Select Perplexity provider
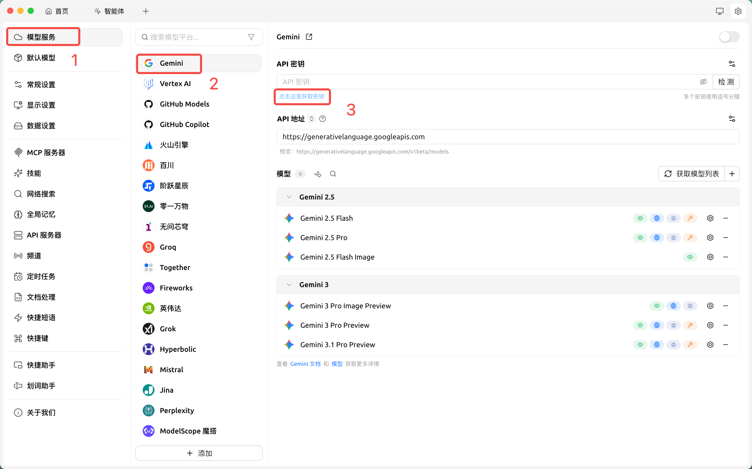 tap(199, 410)
